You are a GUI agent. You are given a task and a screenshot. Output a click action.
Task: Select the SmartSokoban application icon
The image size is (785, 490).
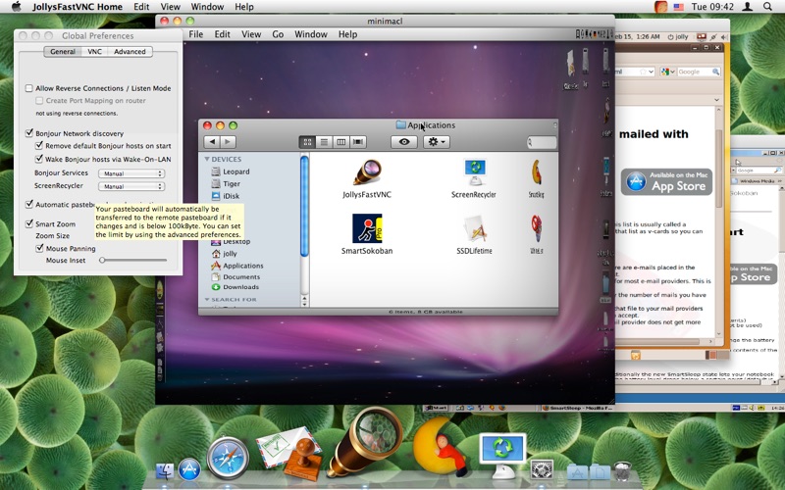(x=367, y=229)
